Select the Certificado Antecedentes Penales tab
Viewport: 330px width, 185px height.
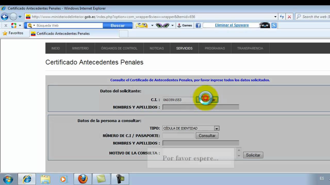[x=74, y=33]
